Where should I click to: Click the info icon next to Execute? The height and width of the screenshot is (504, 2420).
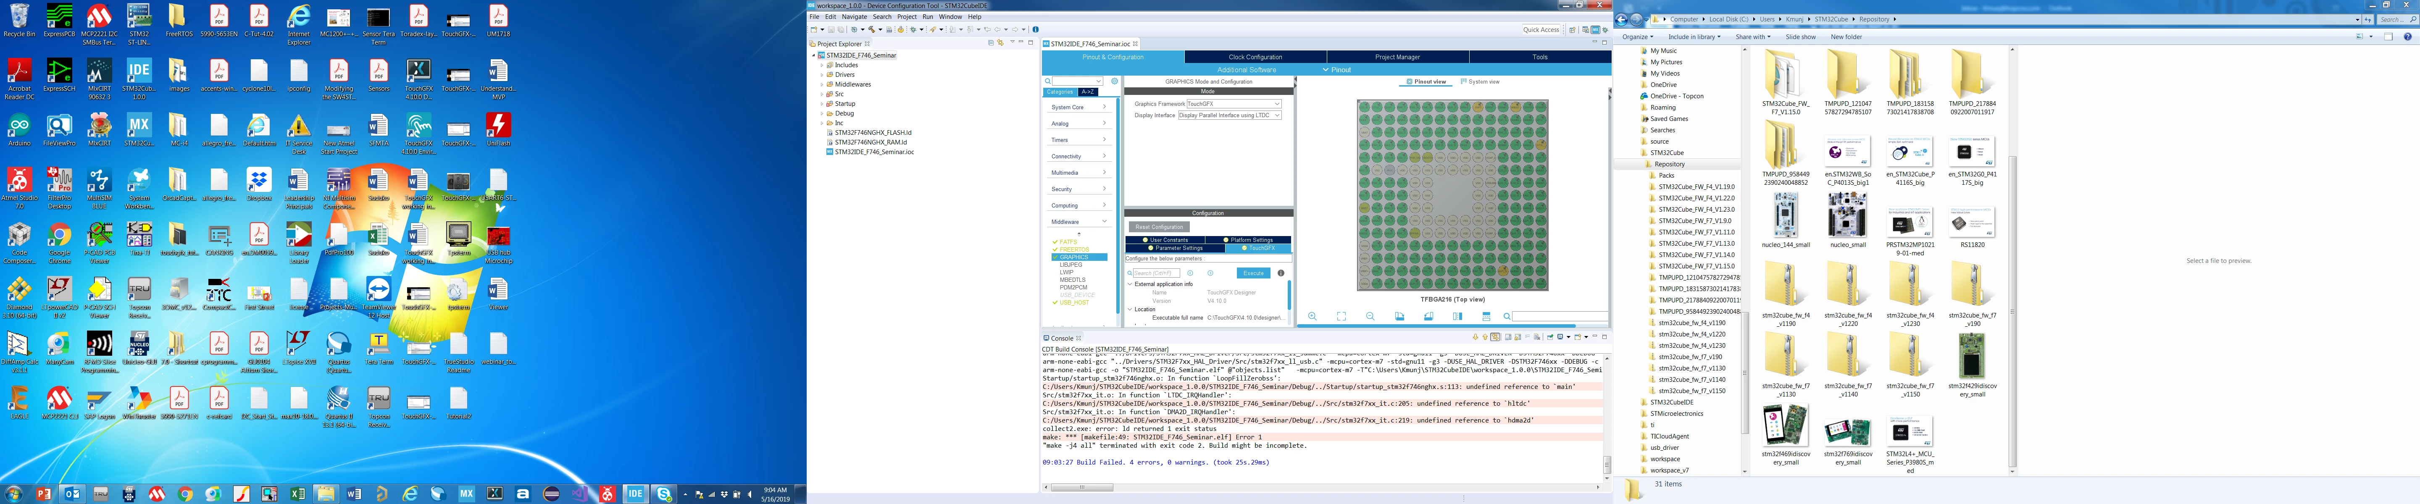click(1281, 273)
